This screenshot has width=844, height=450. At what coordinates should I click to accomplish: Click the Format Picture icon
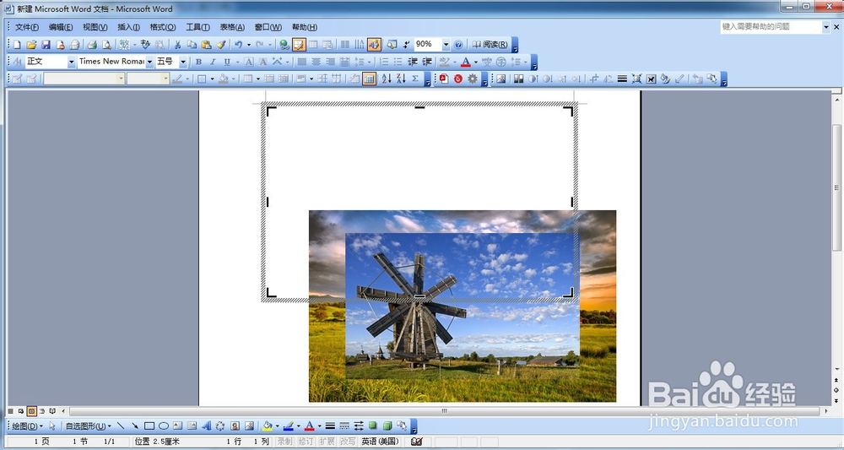click(x=665, y=79)
